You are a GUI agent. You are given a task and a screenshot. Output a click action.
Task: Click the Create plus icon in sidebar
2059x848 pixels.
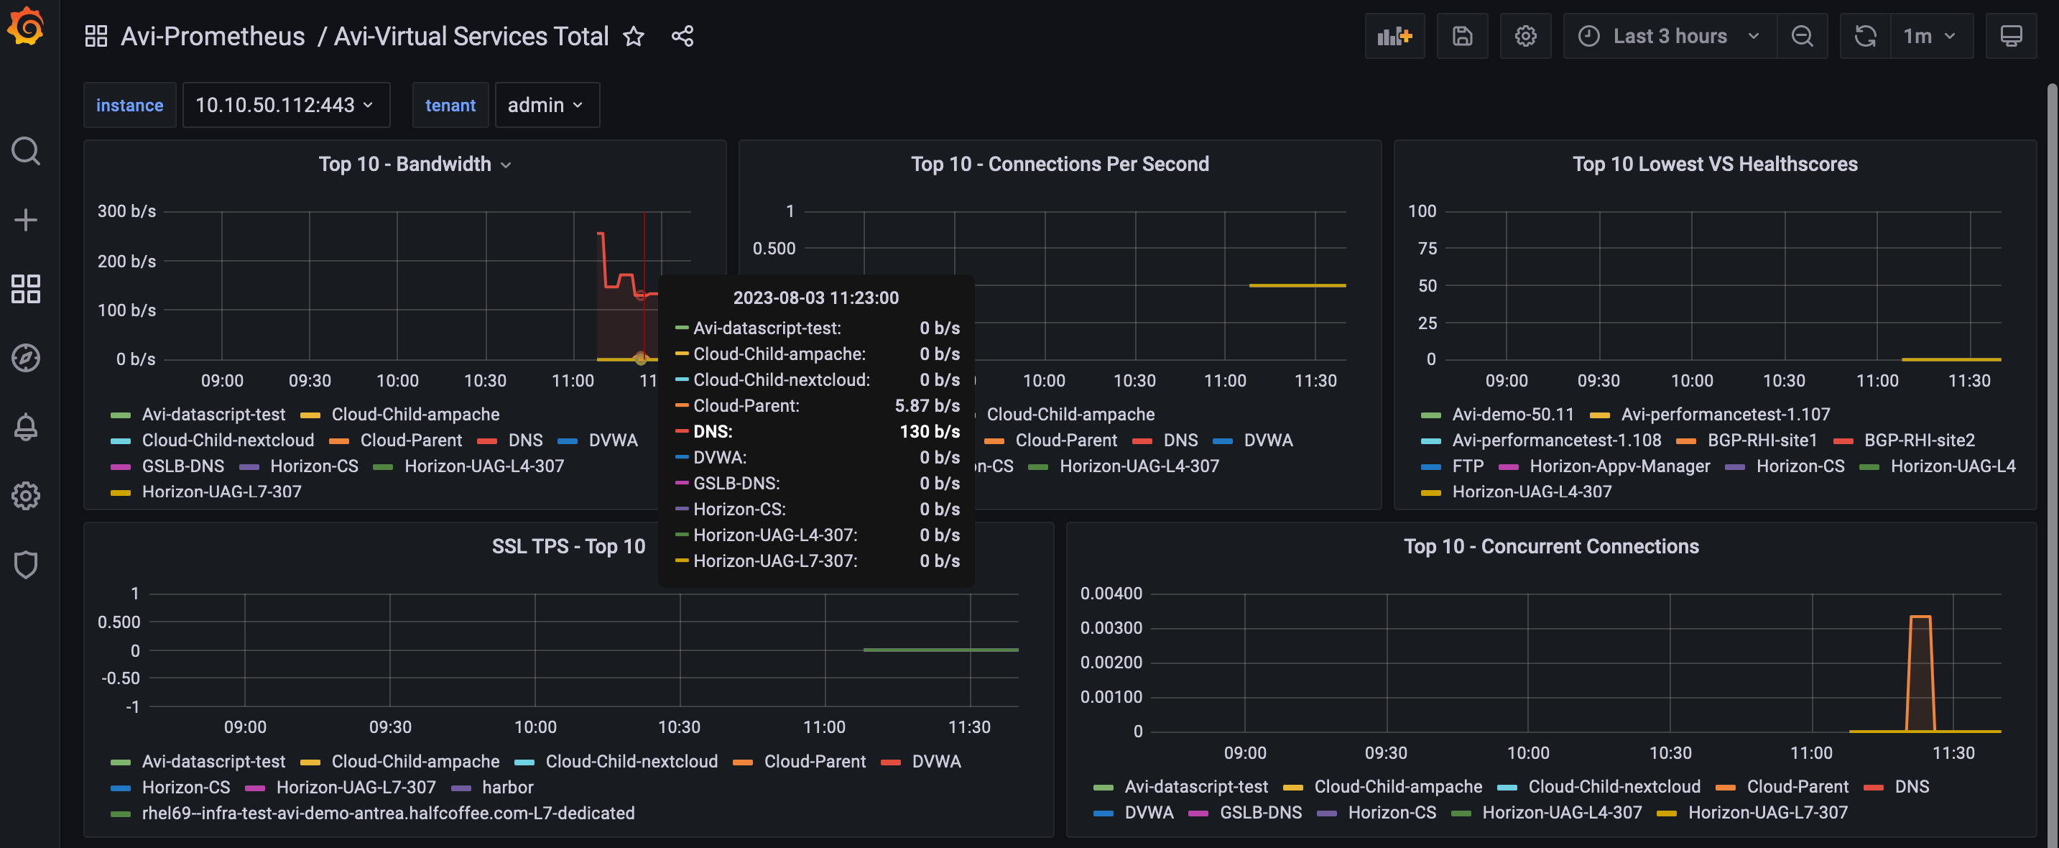tap(26, 220)
